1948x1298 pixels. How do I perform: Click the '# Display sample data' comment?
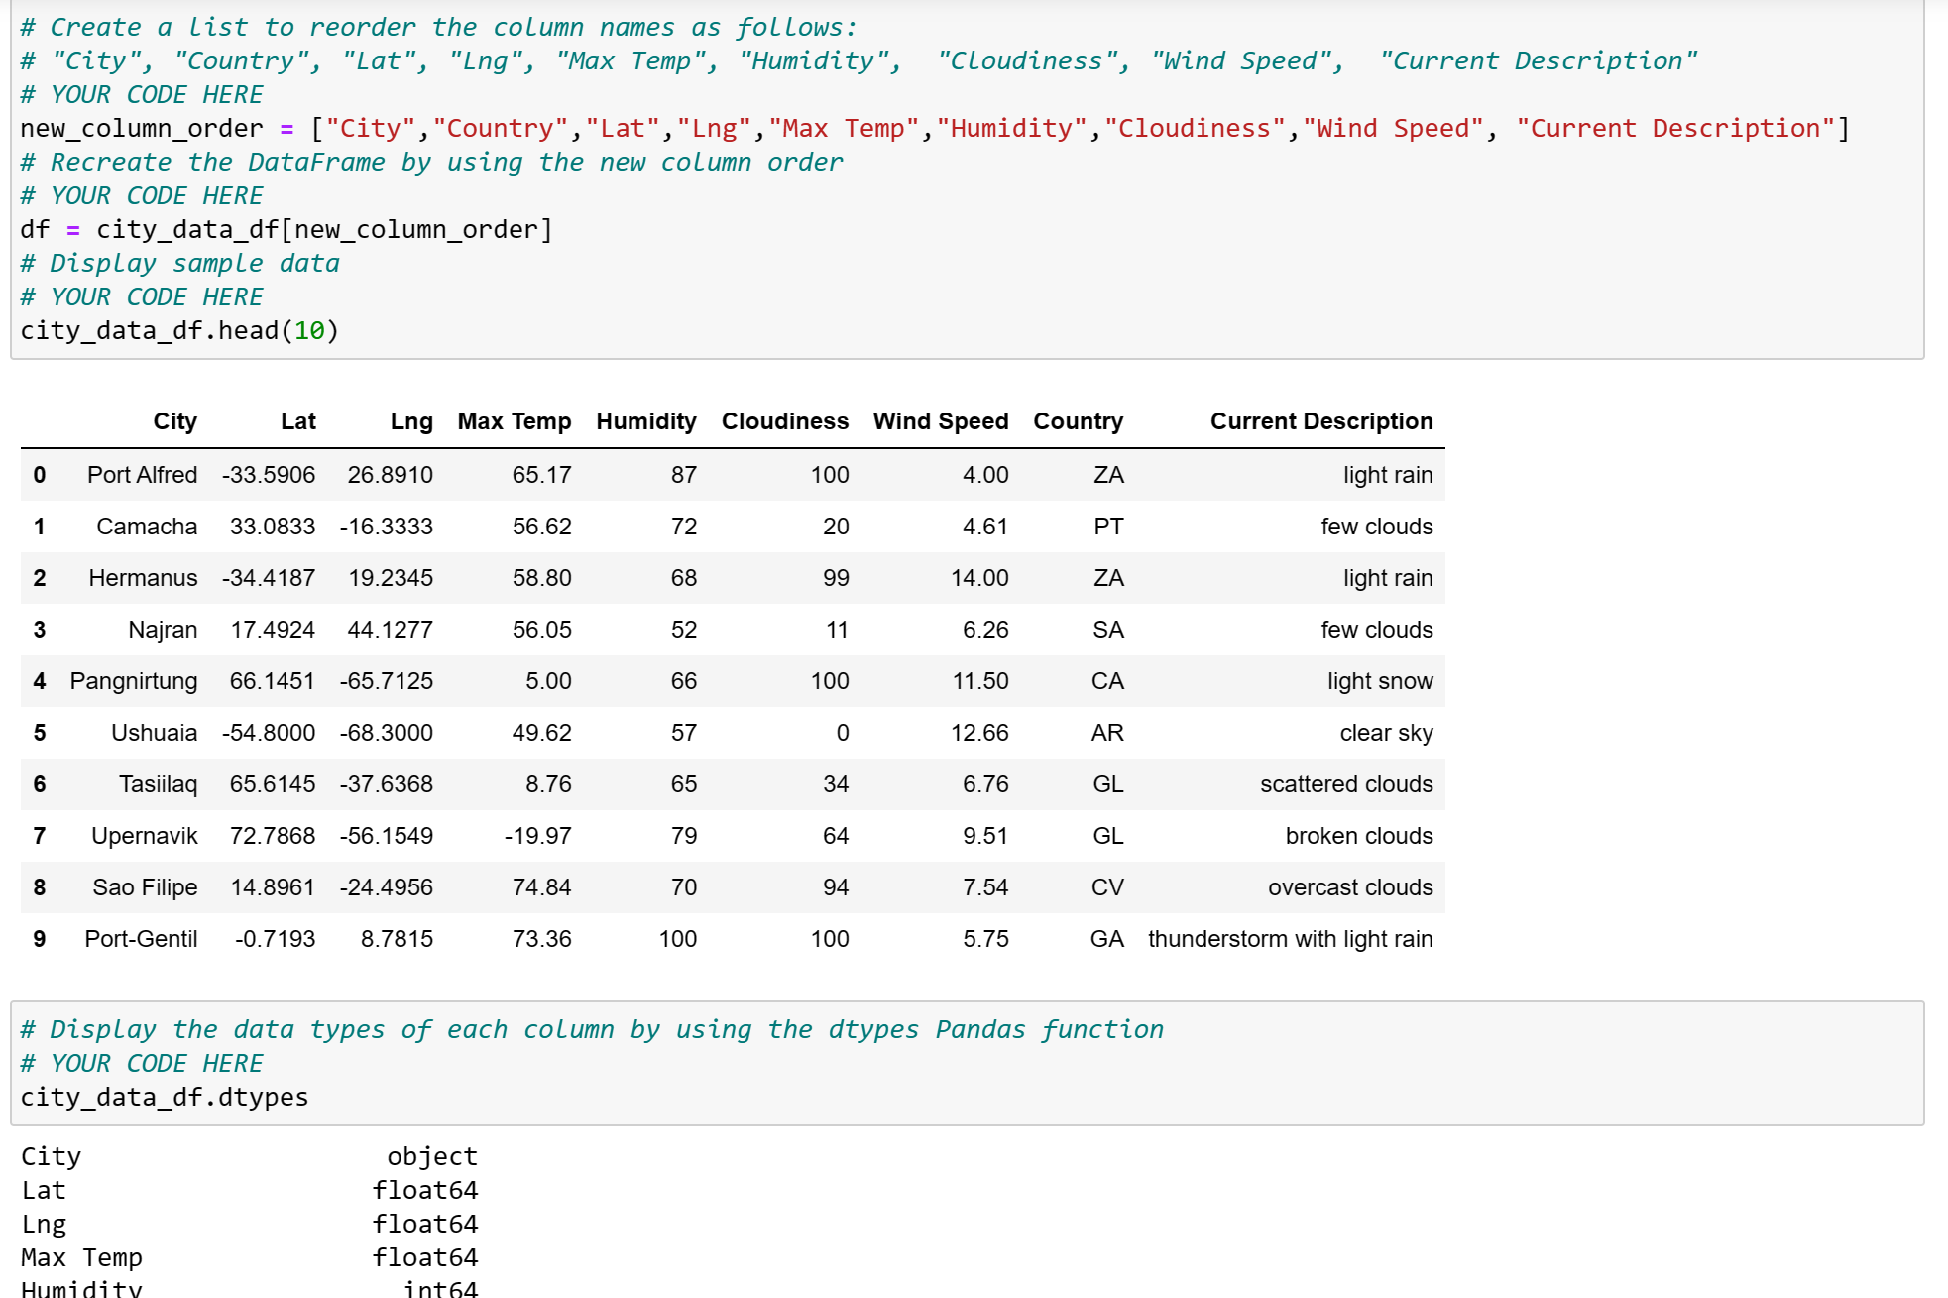pos(179,264)
